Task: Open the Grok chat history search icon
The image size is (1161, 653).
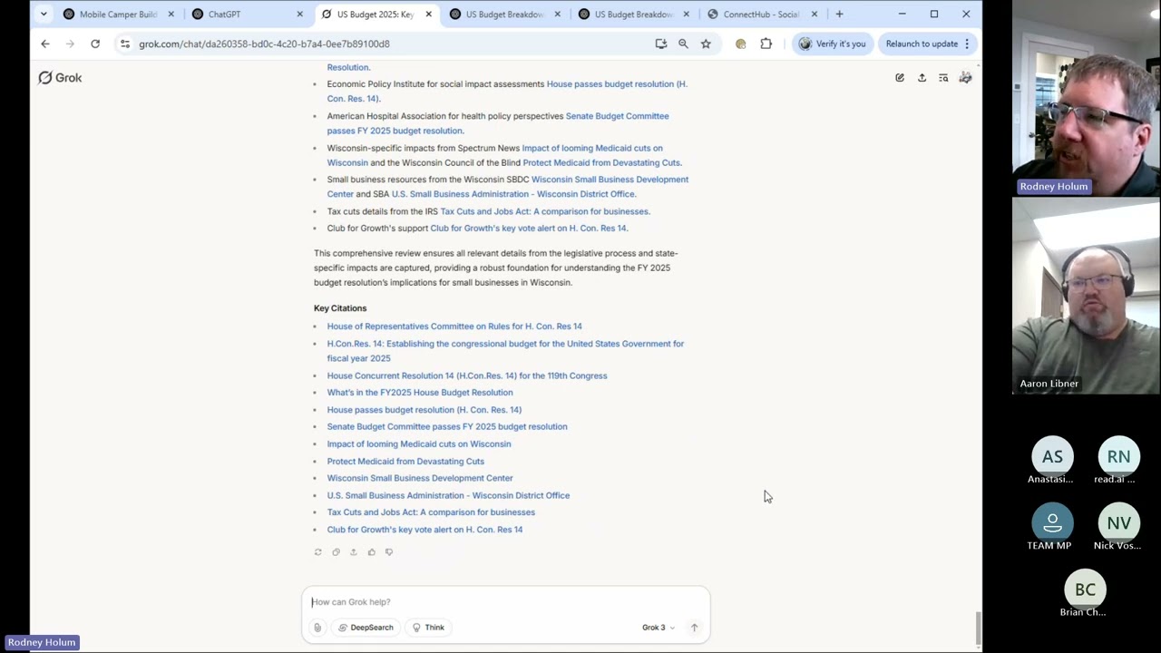Action: click(943, 78)
